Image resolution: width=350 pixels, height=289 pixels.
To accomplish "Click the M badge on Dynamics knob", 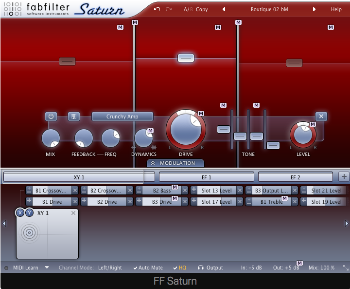I will (150, 131).
